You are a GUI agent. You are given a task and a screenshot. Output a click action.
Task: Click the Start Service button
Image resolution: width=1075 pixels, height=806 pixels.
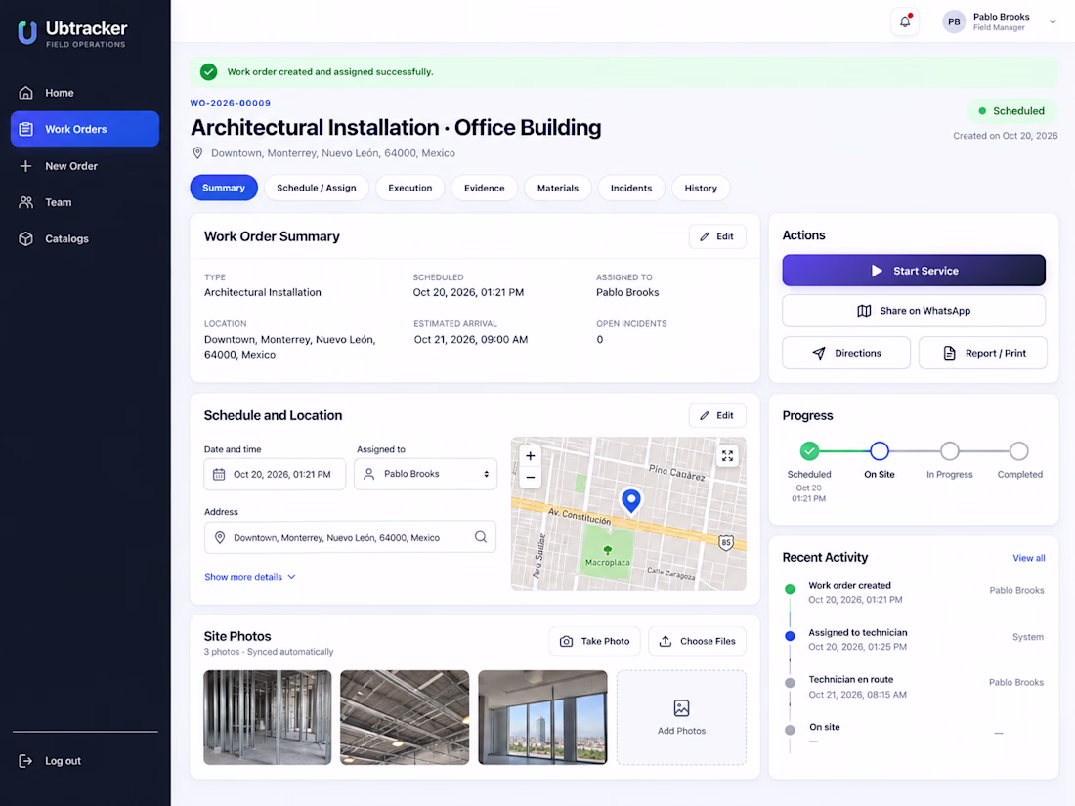pyautogui.click(x=913, y=271)
